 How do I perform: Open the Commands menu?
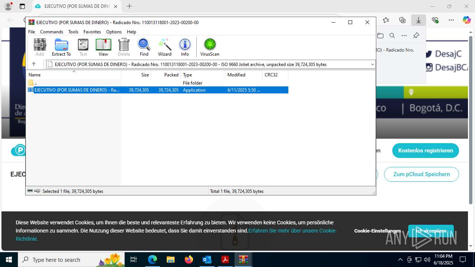[52, 32]
